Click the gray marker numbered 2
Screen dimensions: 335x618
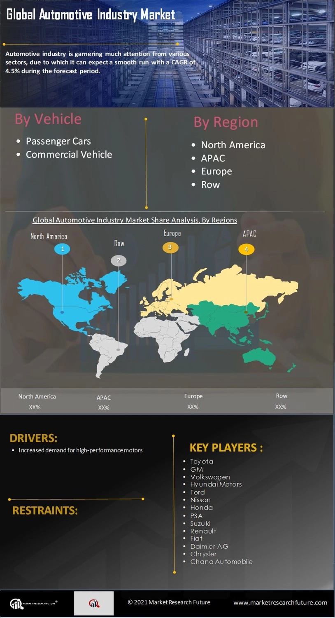119,260
